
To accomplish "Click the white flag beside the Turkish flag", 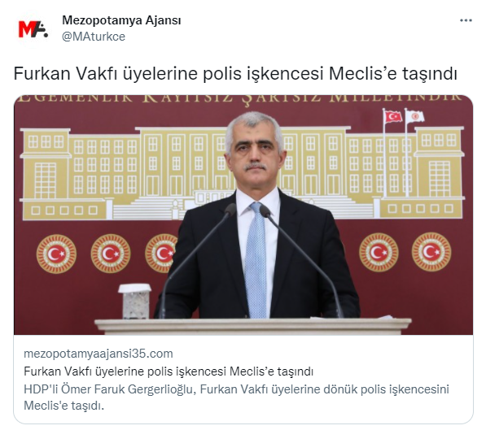I will pos(414,117).
